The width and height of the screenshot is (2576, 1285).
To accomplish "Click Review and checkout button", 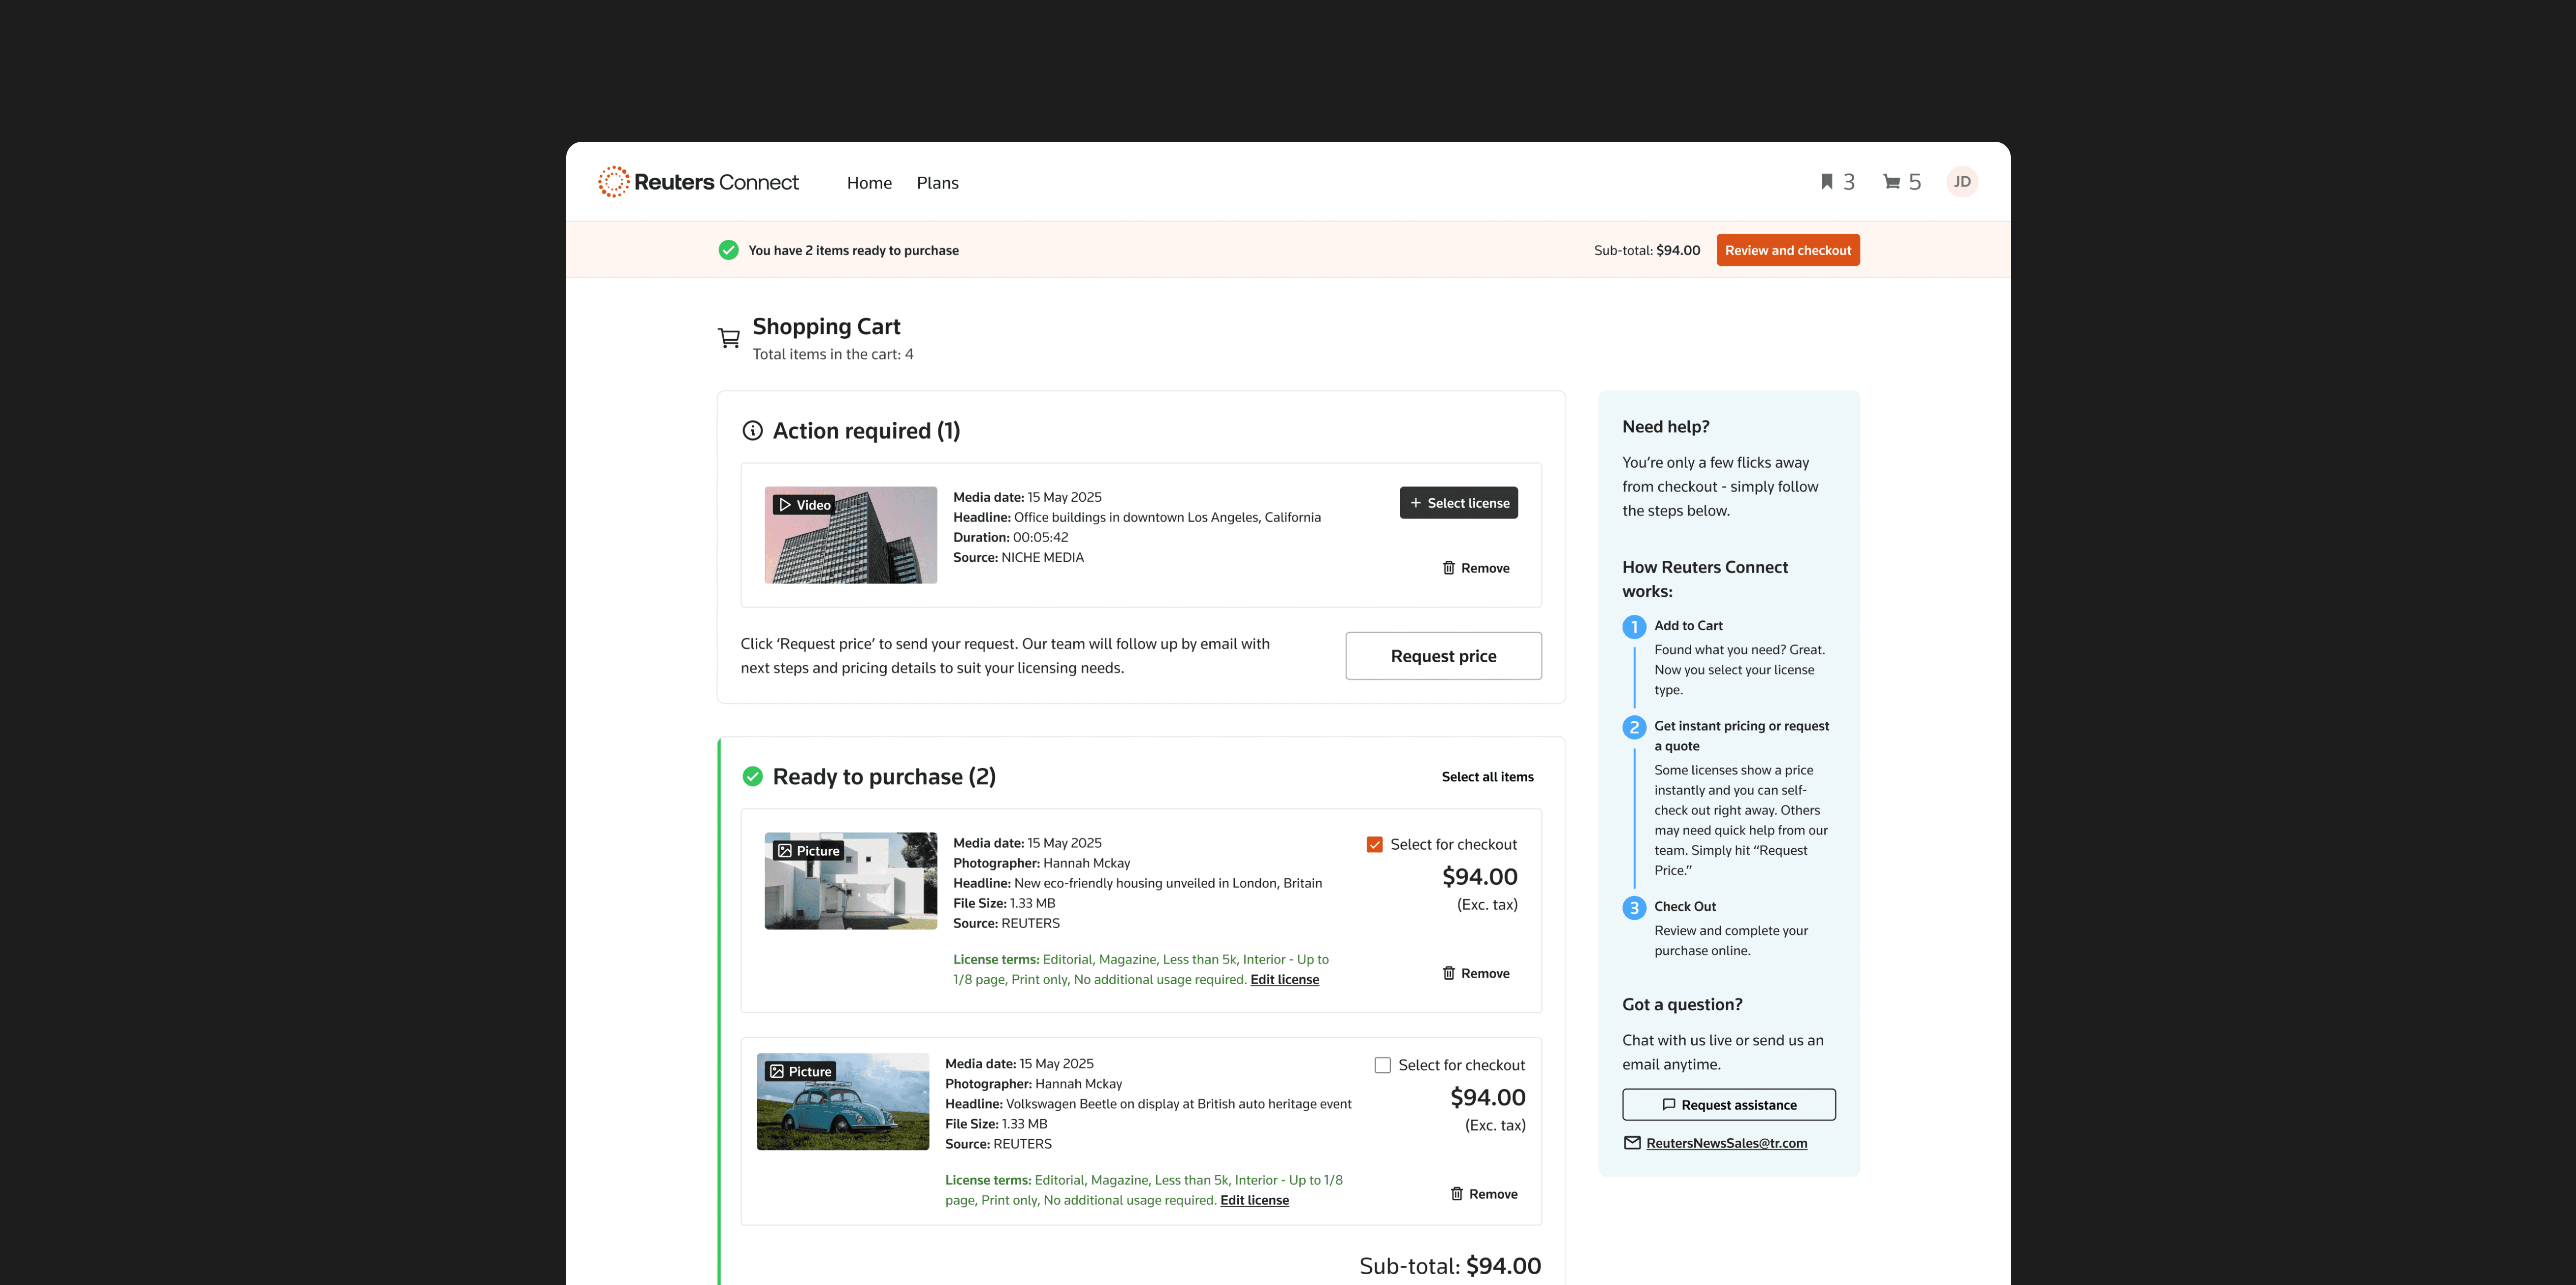I will click(1788, 250).
